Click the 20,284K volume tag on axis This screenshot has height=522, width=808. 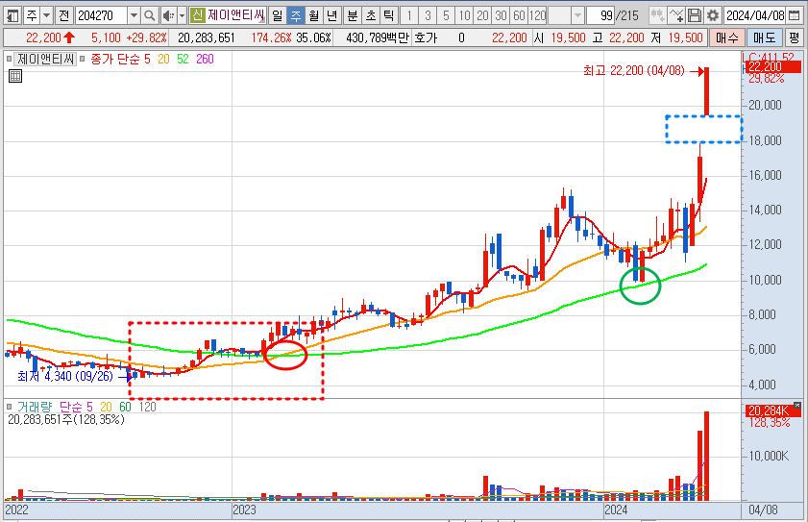[771, 411]
